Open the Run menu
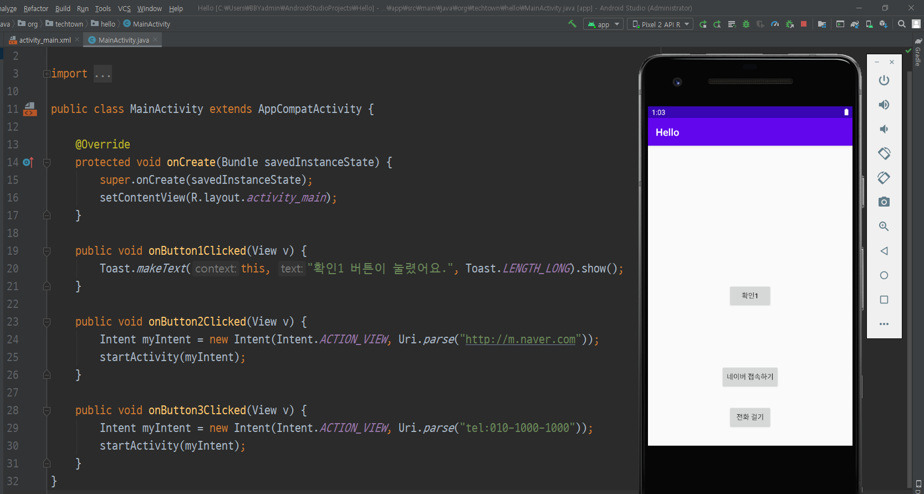 [83, 8]
